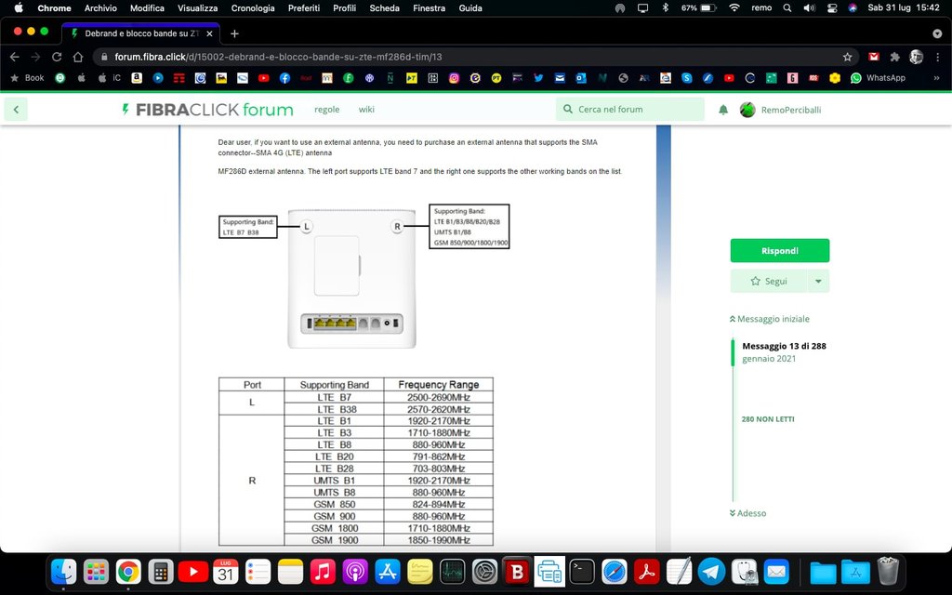Open Podcasts from the Dock
Screen dimensions: 952x595
coord(355,572)
